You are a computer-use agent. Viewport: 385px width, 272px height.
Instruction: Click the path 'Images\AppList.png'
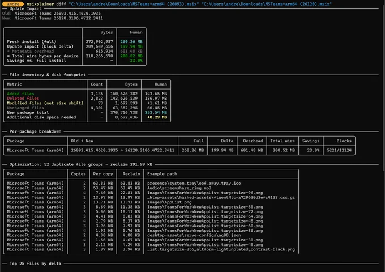169,202
